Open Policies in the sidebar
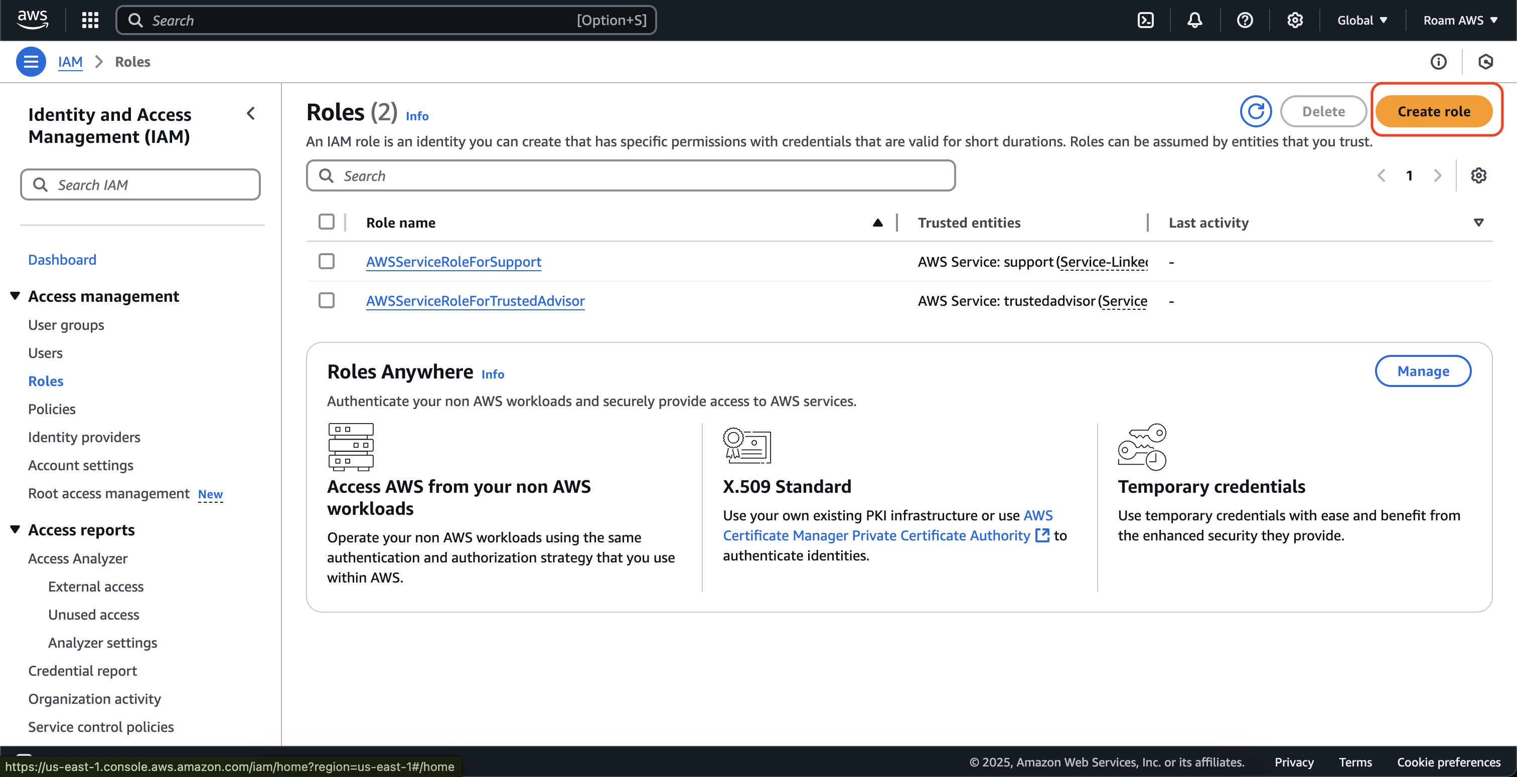Screen dimensions: 1517x777 coord(52,409)
